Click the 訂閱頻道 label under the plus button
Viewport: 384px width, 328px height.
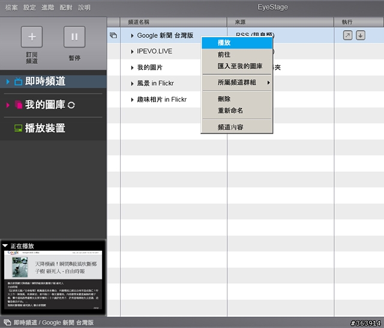point(32,58)
